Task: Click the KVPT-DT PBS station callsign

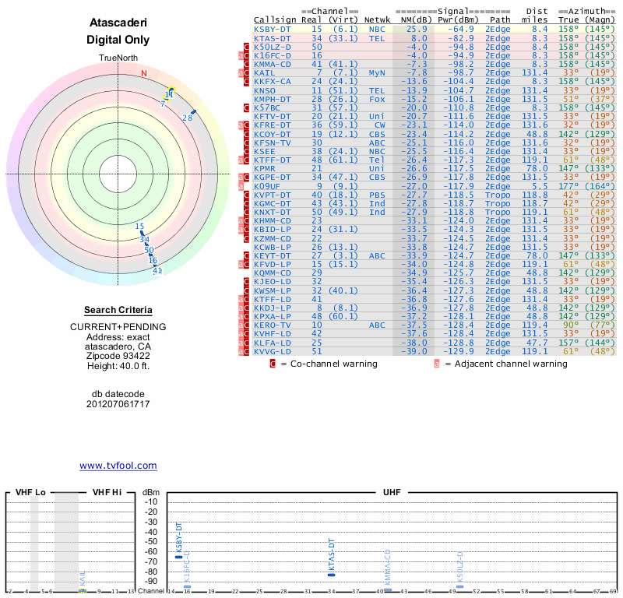Action: pyautogui.click(x=272, y=195)
